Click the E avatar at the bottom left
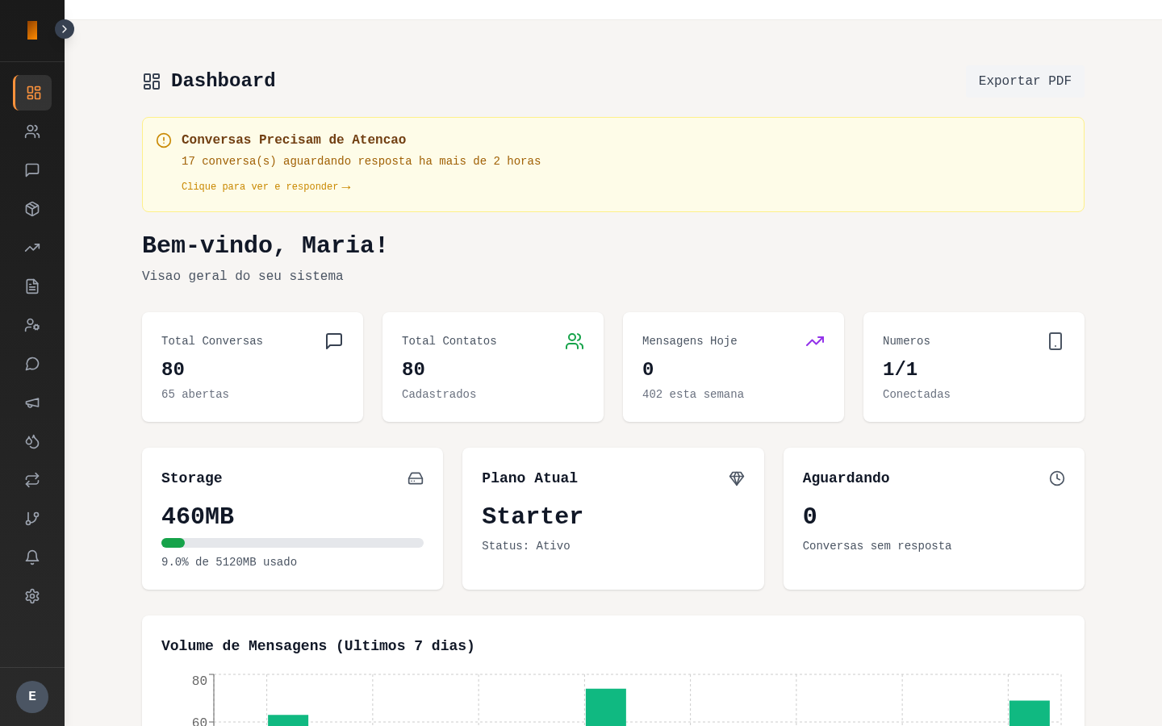This screenshot has height=726, width=1162. pyautogui.click(x=32, y=697)
